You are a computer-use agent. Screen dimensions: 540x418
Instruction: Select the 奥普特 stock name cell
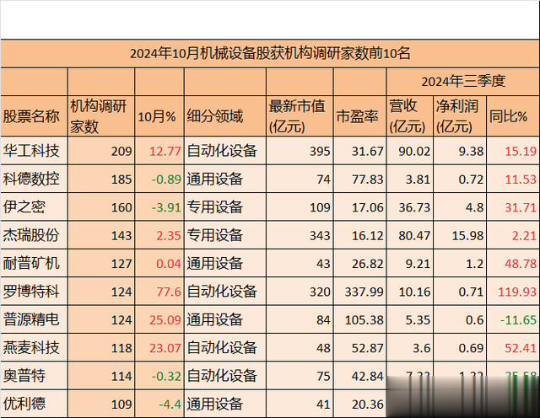click(x=34, y=376)
